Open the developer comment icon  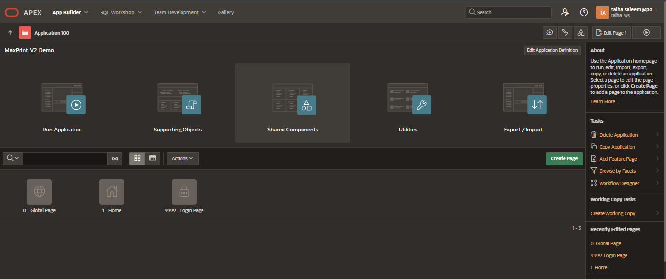[550, 33]
